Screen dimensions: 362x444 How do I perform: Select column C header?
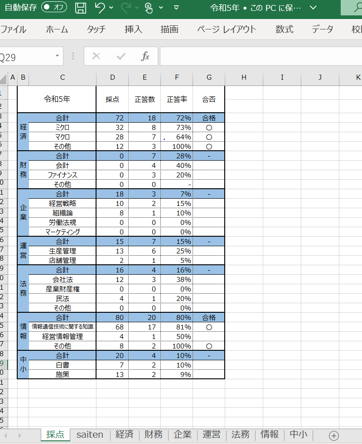point(63,77)
